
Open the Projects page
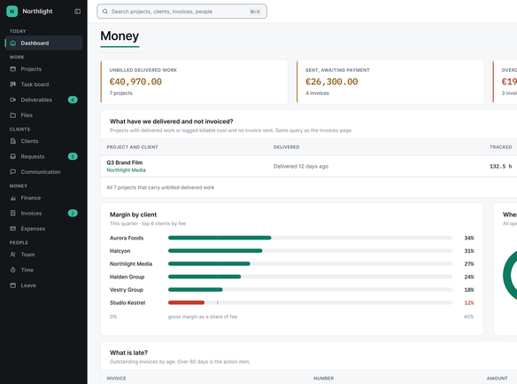pos(43,69)
